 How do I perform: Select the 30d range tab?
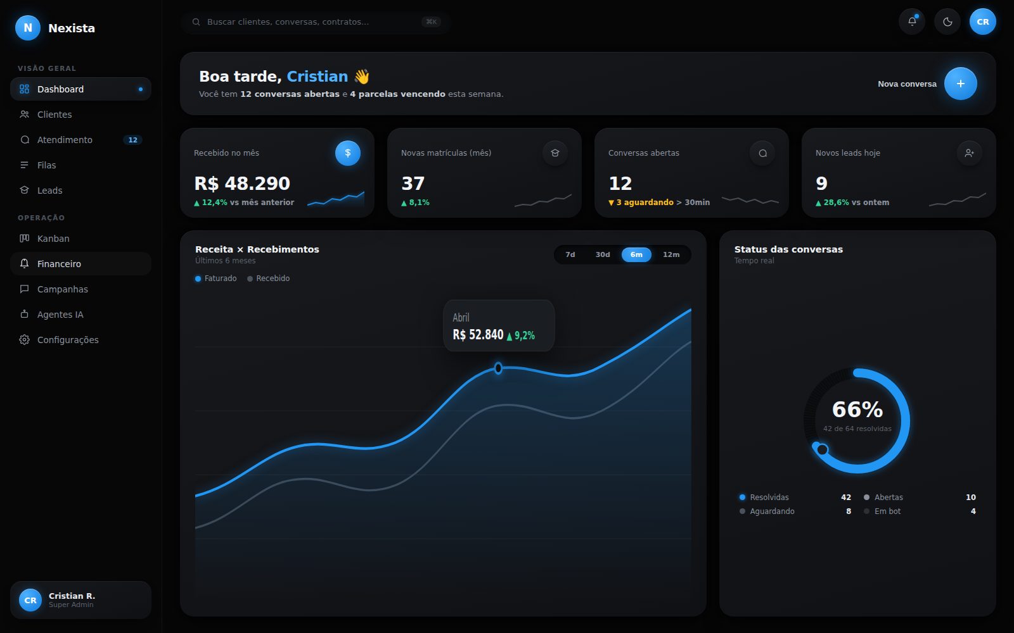click(x=603, y=254)
